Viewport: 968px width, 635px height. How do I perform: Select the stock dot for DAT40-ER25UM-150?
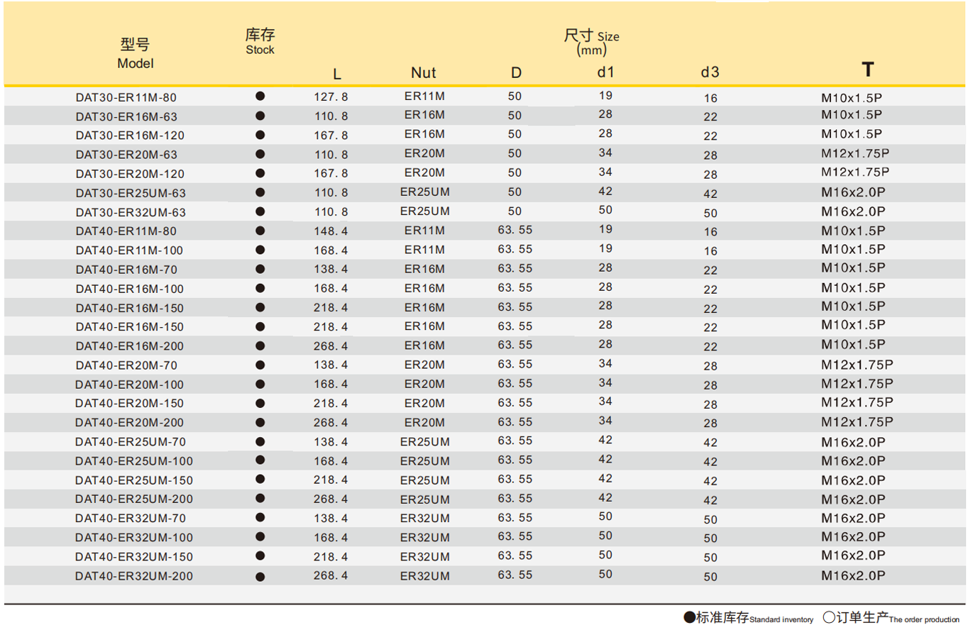point(260,480)
